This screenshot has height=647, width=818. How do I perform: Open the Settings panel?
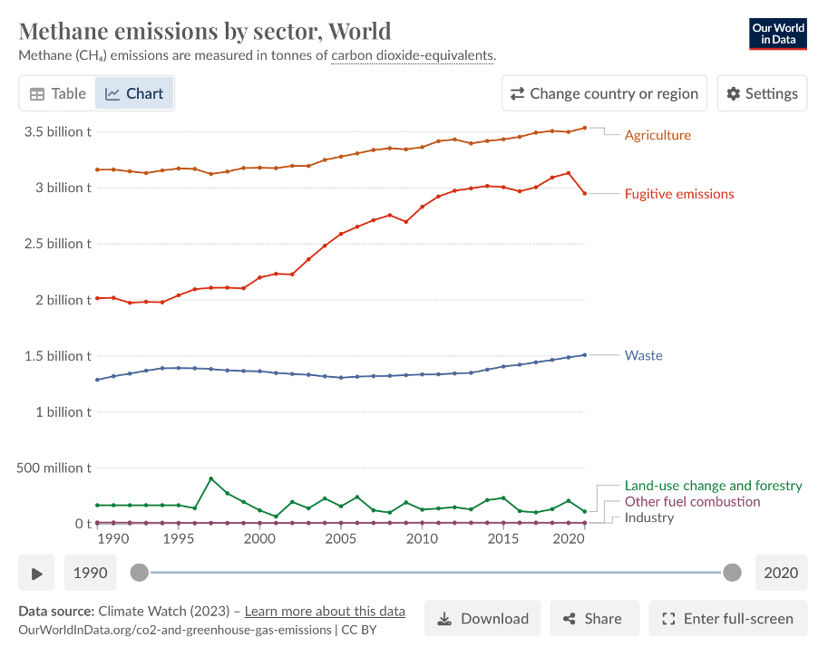point(762,93)
